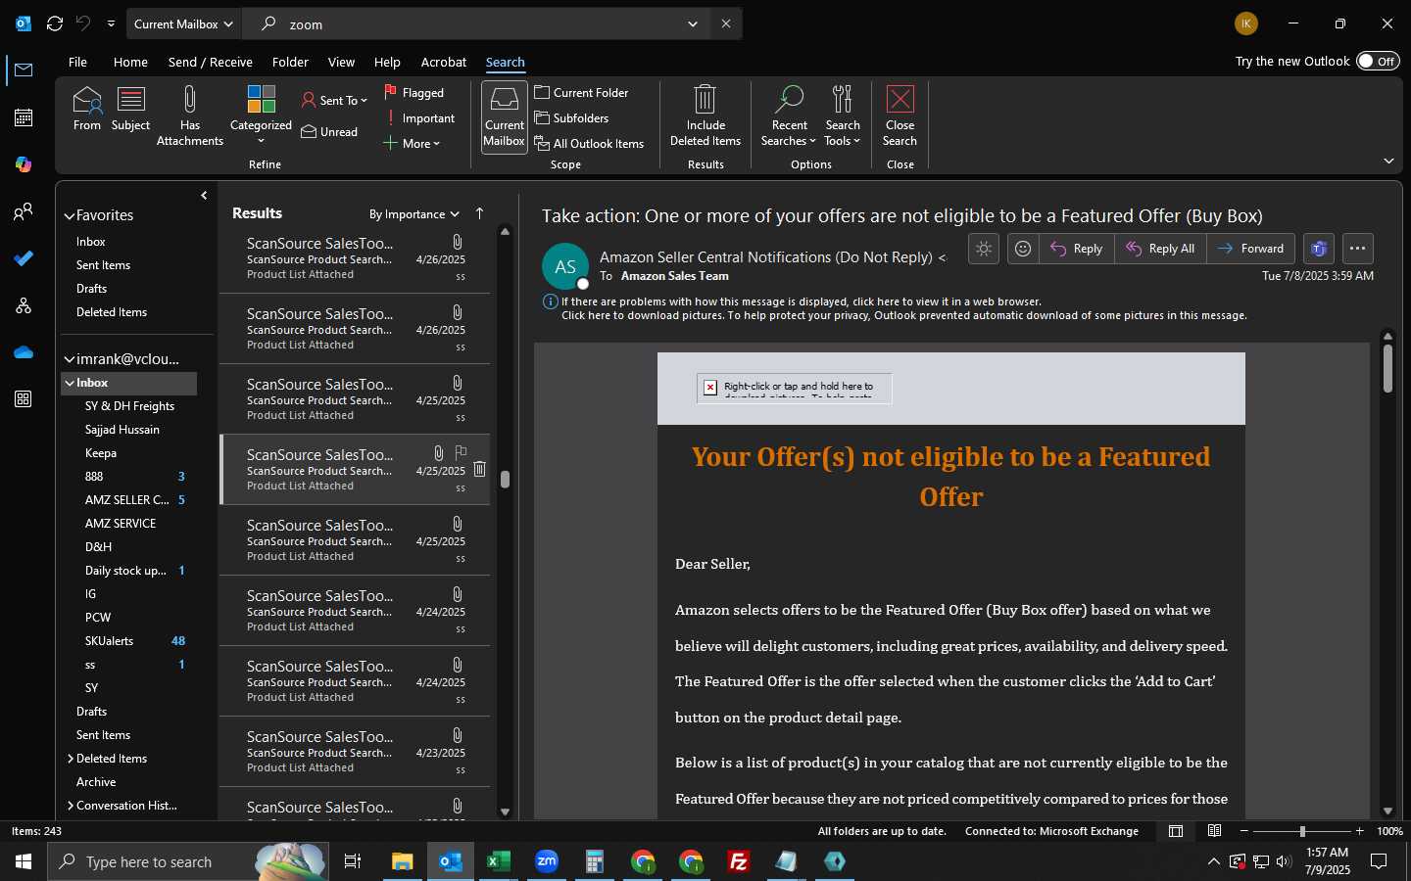Filter results by Flagged
This screenshot has width=1411, height=881.
point(414,93)
